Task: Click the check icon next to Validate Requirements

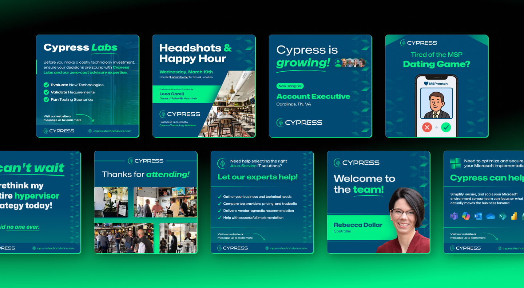Action: coord(46,92)
